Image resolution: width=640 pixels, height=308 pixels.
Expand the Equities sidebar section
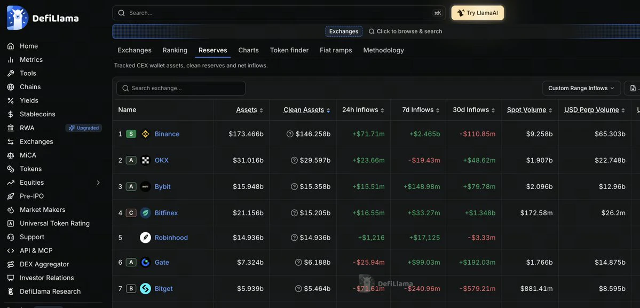pyautogui.click(x=98, y=183)
